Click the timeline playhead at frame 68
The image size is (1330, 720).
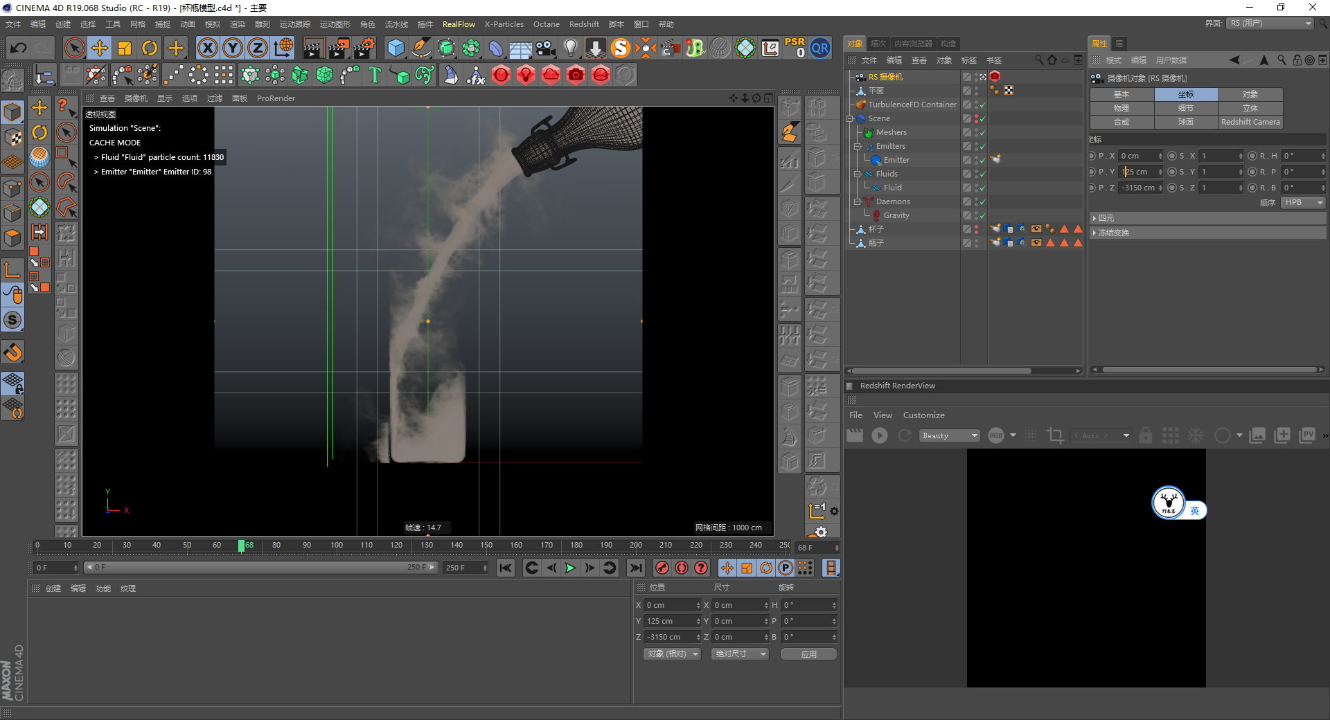point(241,546)
